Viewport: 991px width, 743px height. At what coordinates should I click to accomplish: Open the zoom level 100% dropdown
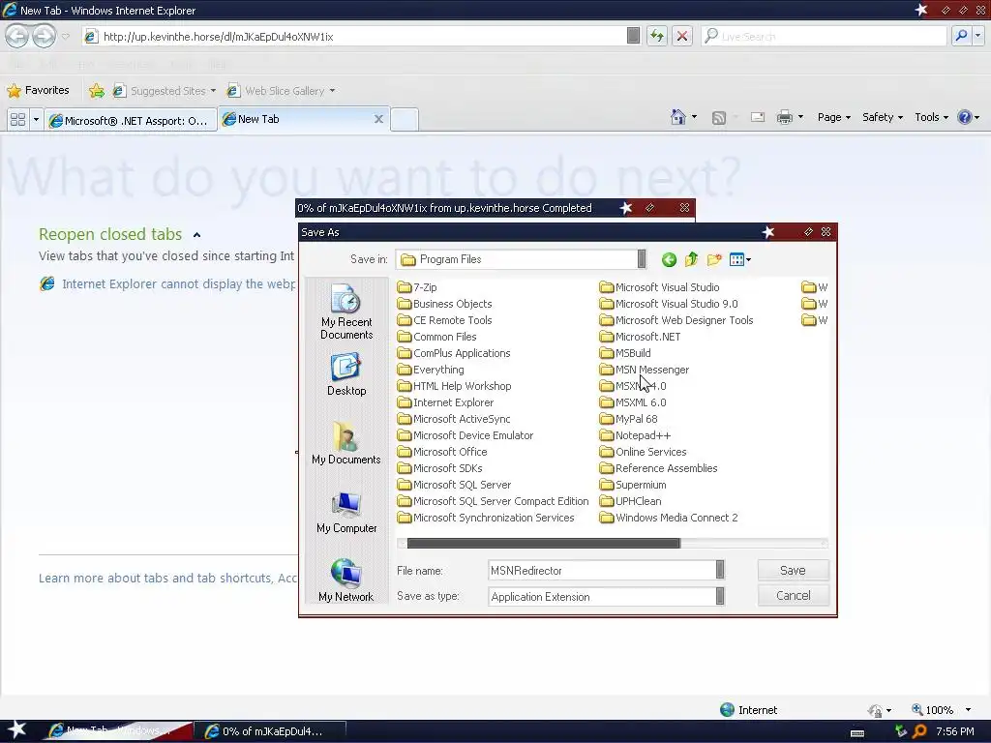[x=968, y=710]
